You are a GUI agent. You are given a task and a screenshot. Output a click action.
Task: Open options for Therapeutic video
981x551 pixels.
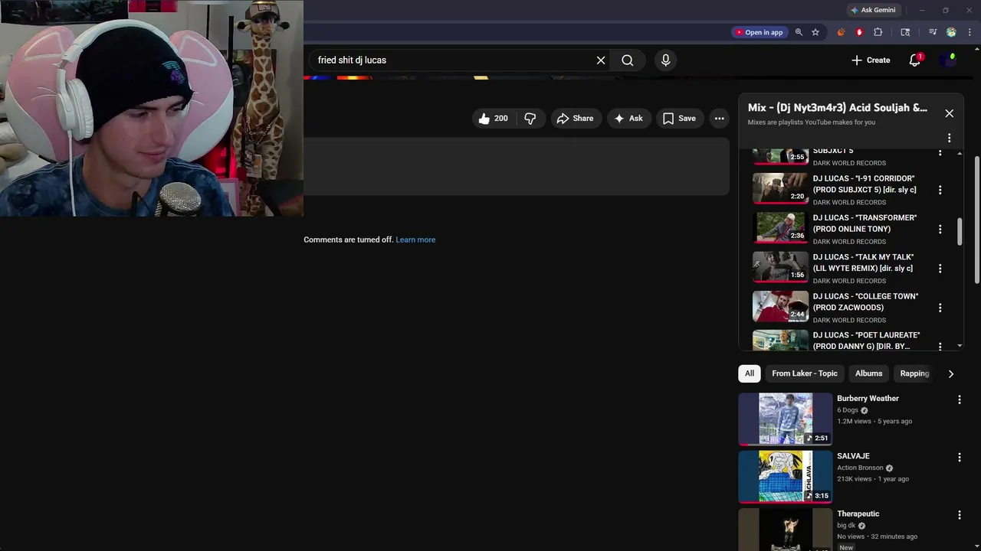click(959, 515)
